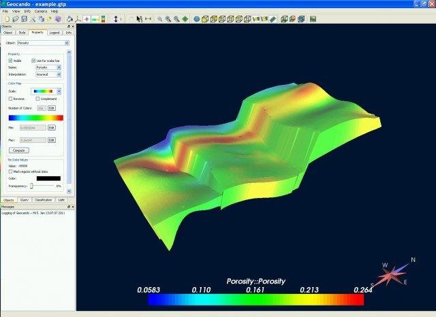Enable the Complement checkbox
Image resolution: width=436 pixels, height=317 pixels.
(37, 99)
